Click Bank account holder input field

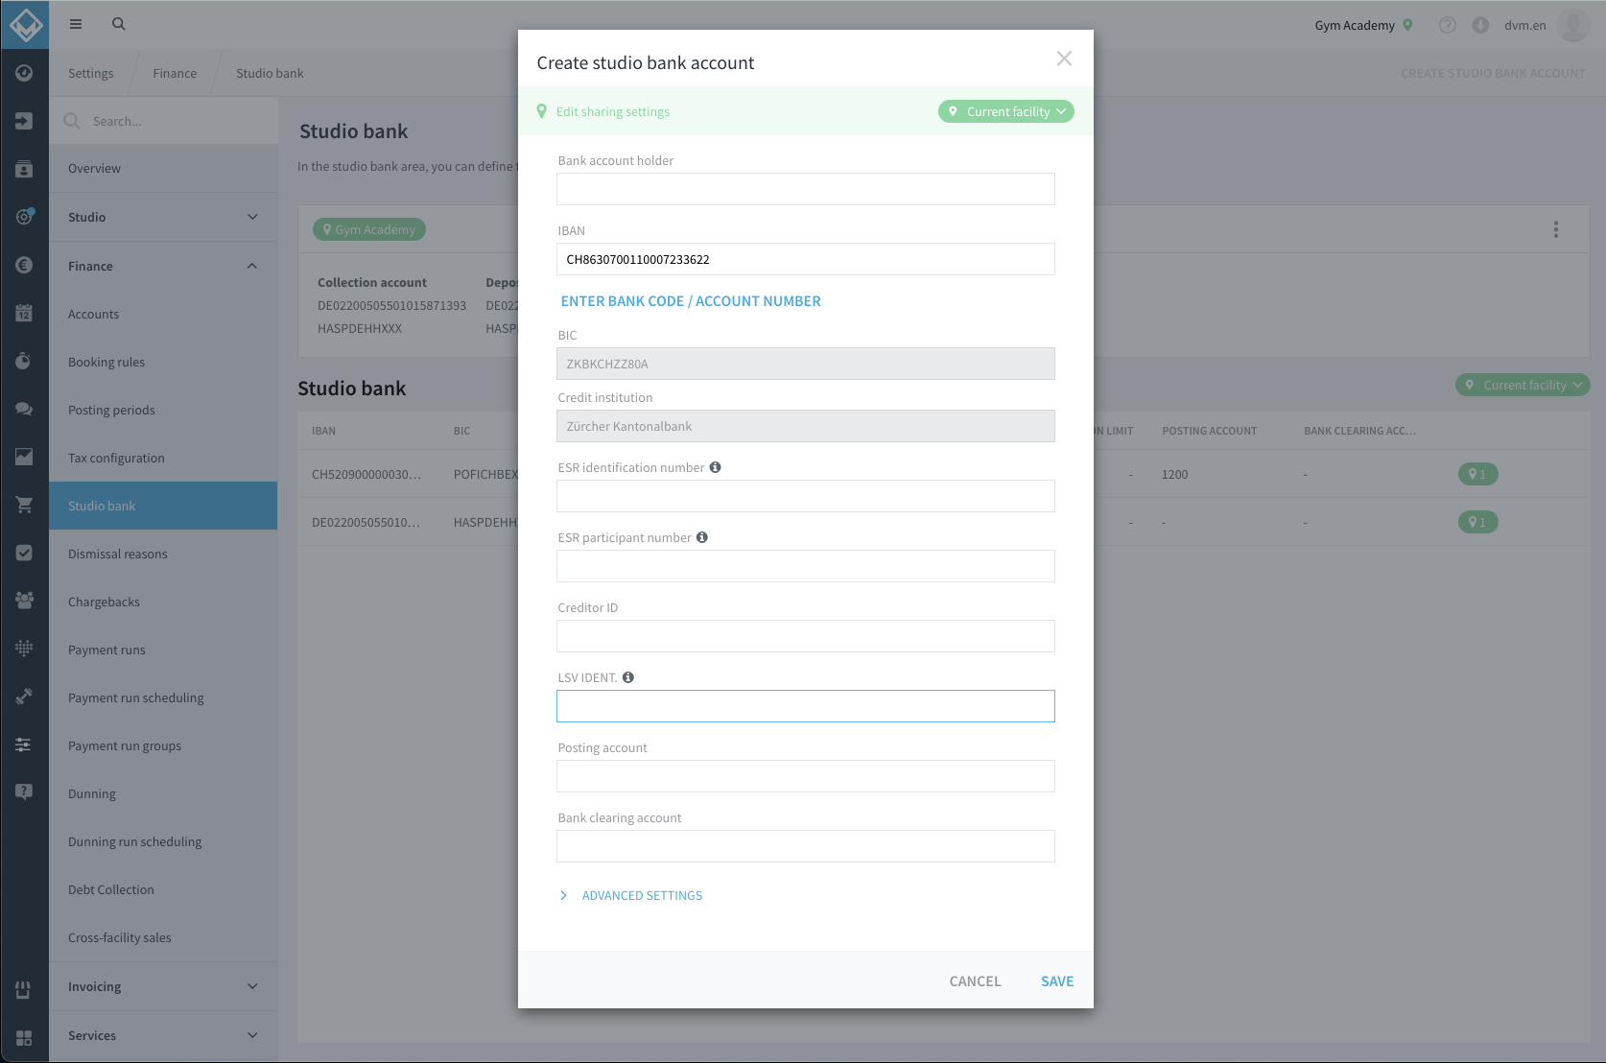tap(806, 189)
